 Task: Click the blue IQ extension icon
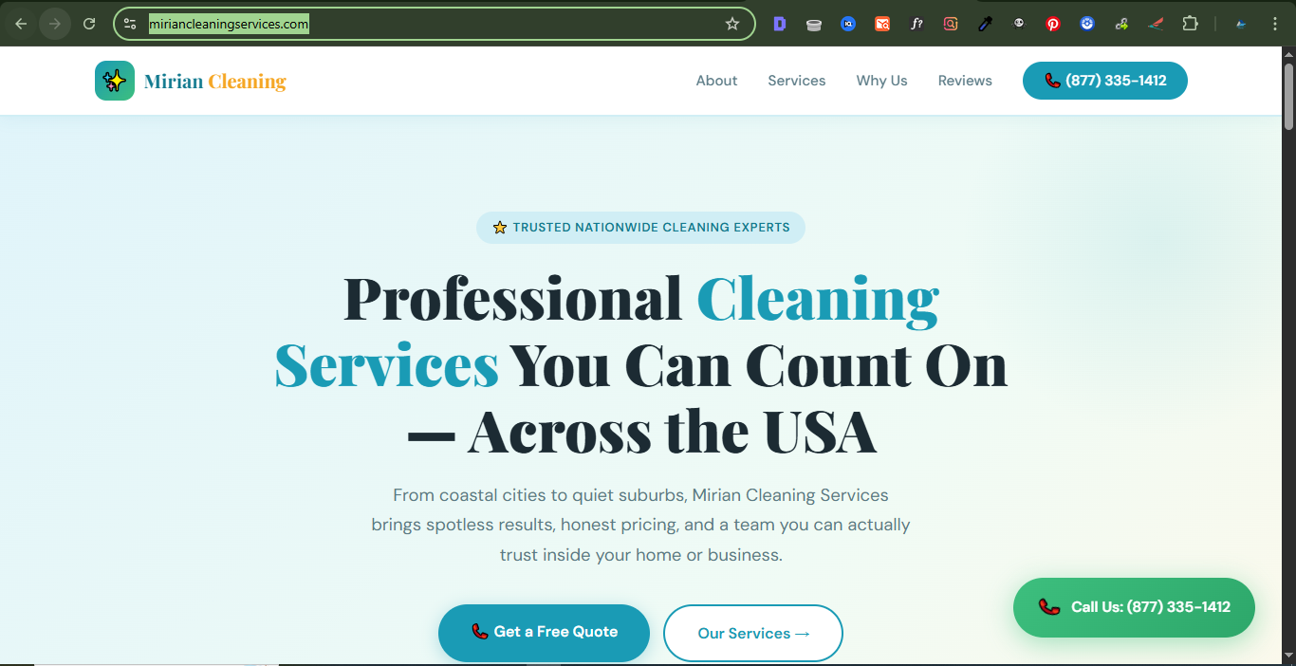click(847, 24)
